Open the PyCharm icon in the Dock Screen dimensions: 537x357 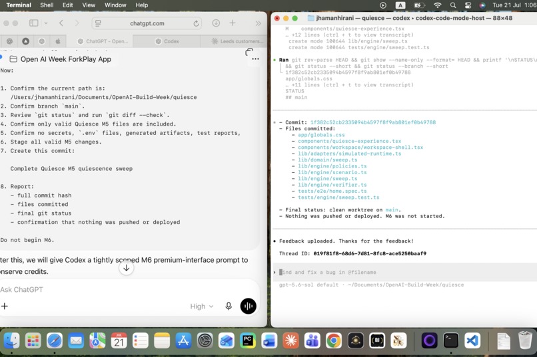tap(248, 340)
